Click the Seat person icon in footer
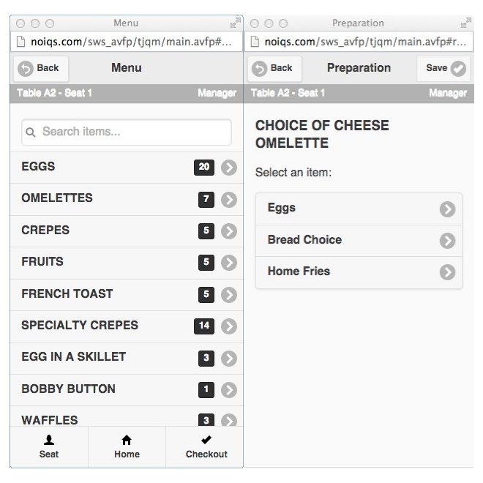 tap(49, 440)
